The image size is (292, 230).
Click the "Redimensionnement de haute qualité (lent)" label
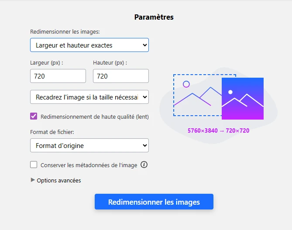pyautogui.click(x=94, y=117)
